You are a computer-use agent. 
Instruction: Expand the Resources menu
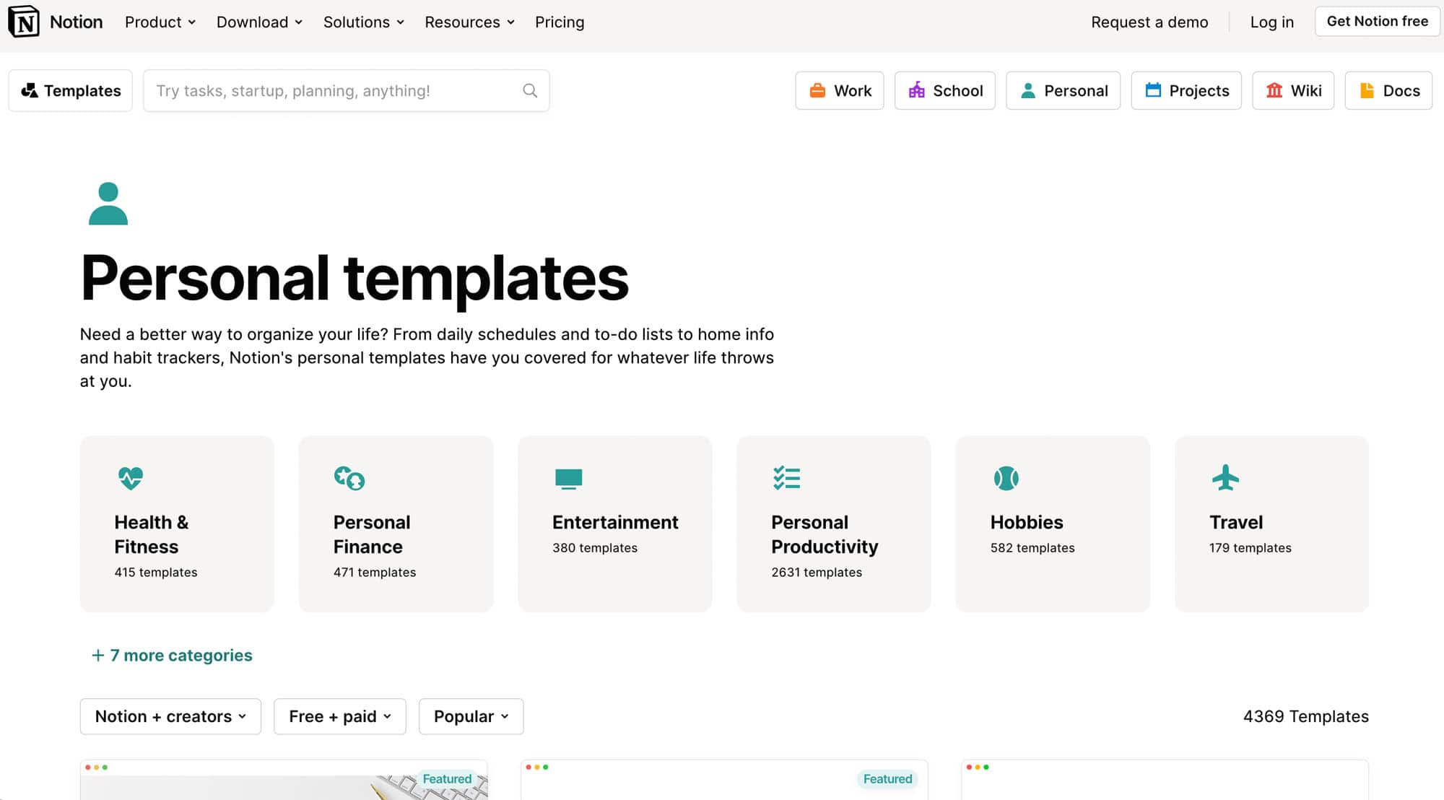tap(469, 22)
